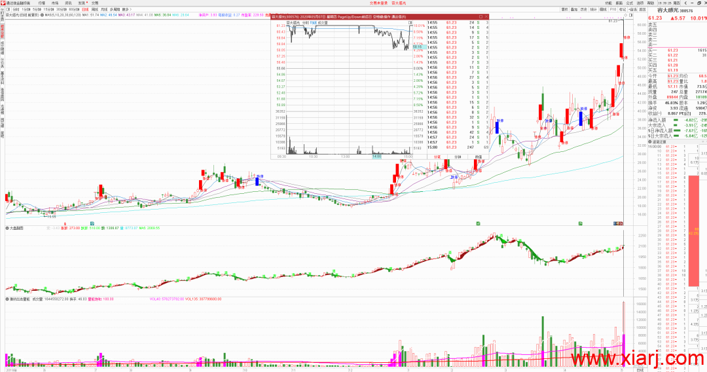This screenshot has width=707, height=372.
Task: Click the panel layout icon above the price axis
Action: click(x=631, y=15)
